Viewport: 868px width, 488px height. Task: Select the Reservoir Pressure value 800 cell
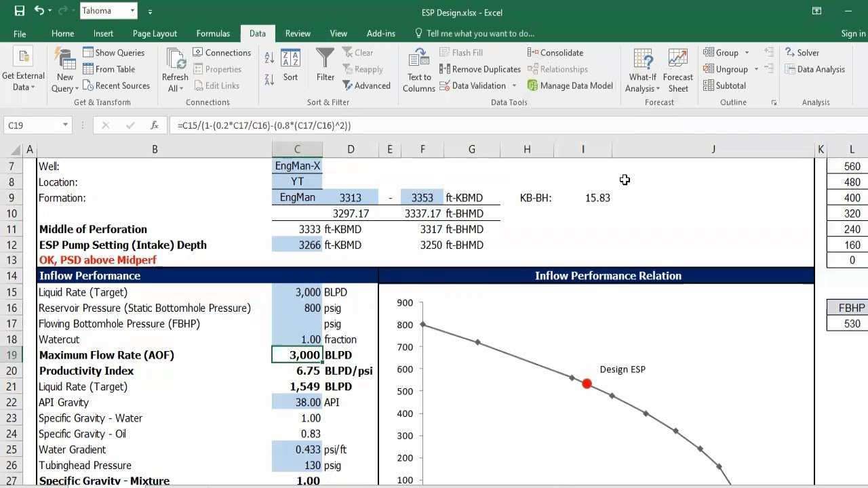[x=297, y=308]
